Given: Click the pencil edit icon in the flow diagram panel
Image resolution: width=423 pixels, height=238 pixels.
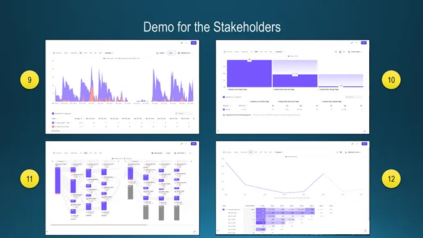Looking at the screenshot, I should (182, 143).
